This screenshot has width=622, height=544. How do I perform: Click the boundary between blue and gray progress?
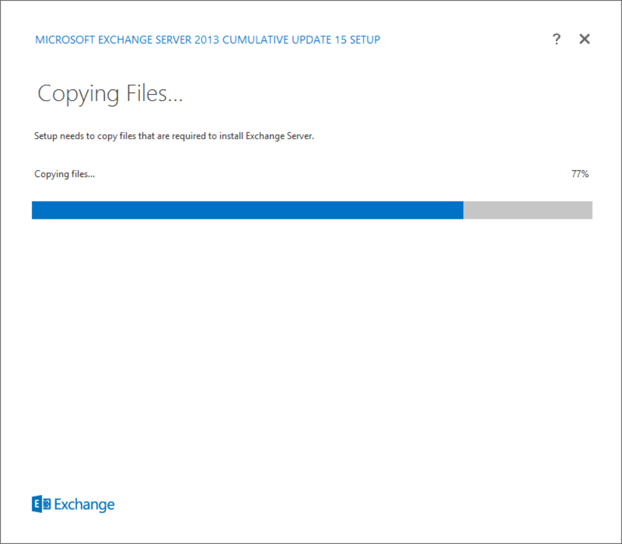463,210
